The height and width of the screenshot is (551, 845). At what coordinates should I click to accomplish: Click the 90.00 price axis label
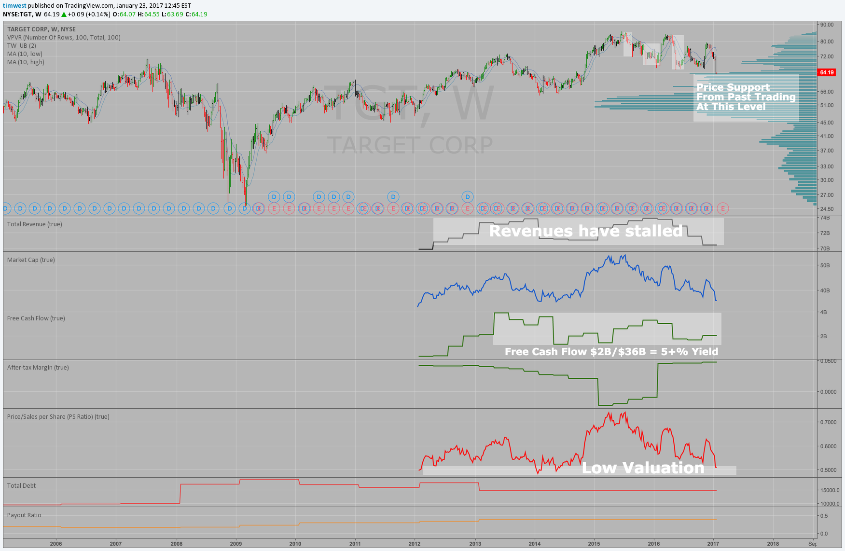pyautogui.click(x=827, y=25)
